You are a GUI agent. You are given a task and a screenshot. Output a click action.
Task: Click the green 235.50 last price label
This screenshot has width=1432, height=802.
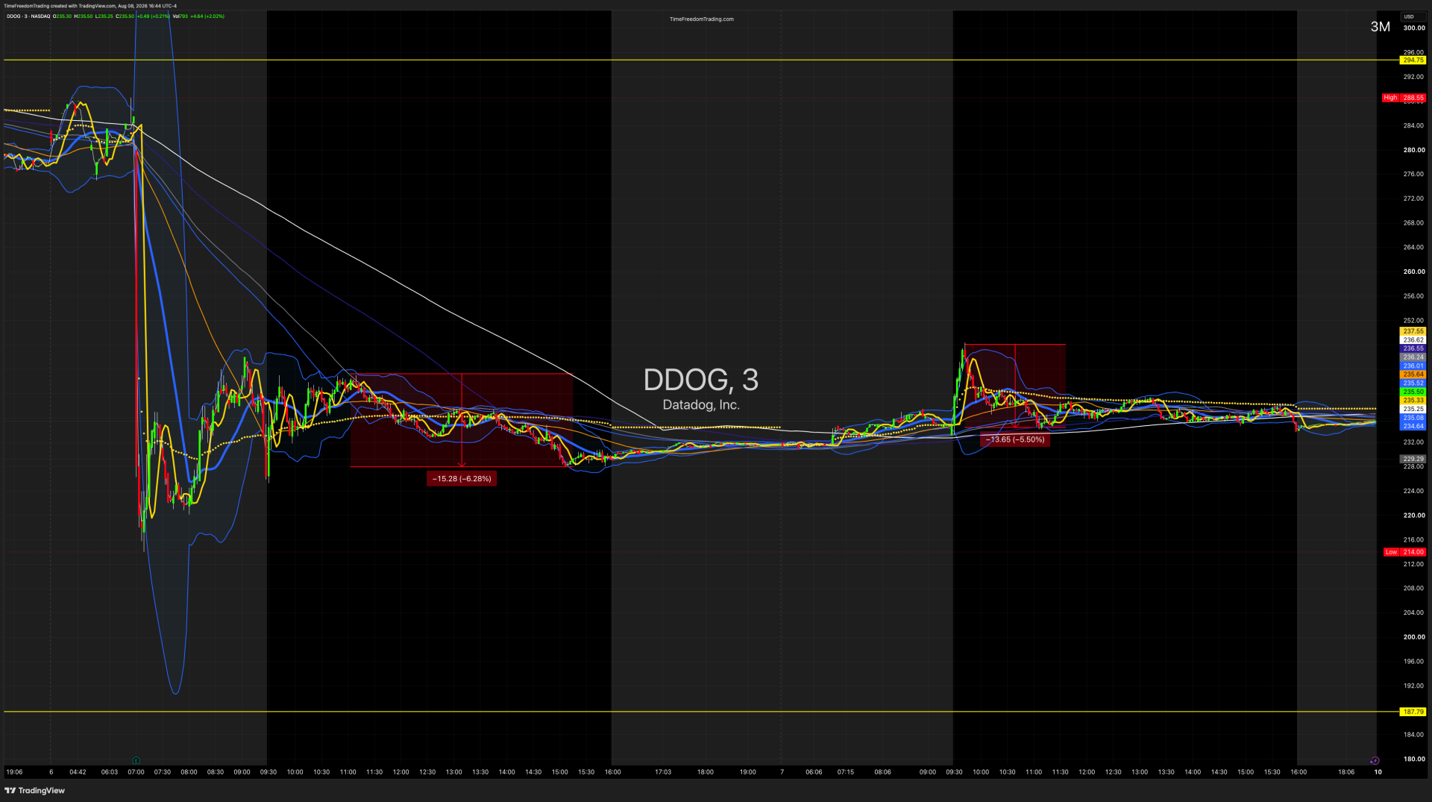(1413, 392)
